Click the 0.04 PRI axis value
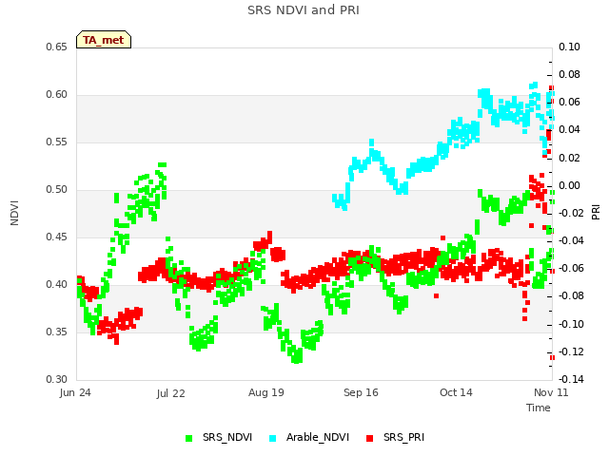This screenshot has height=456, width=609. [x=569, y=130]
